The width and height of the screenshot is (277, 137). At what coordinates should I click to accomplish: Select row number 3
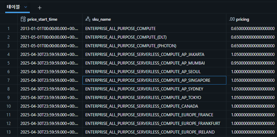coord(9,46)
